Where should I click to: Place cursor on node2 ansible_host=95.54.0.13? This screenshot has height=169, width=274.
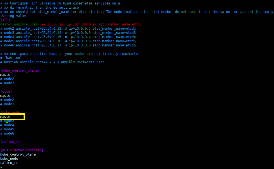click(33, 29)
